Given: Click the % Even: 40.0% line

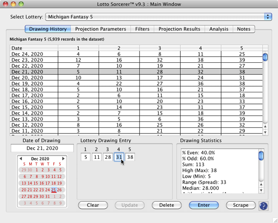Looking at the screenshot, I should click(x=199, y=153).
